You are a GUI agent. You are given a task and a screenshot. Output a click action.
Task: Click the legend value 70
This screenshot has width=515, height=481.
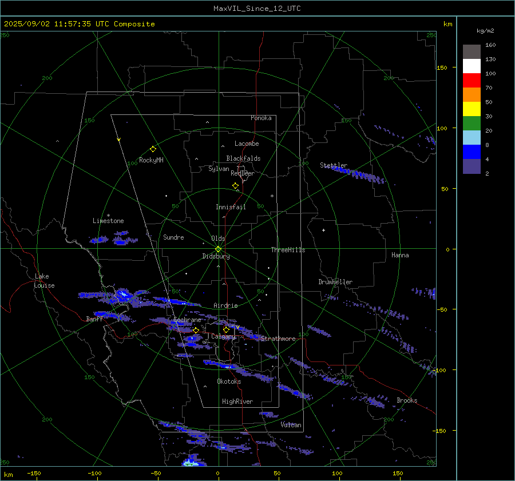pos(489,88)
